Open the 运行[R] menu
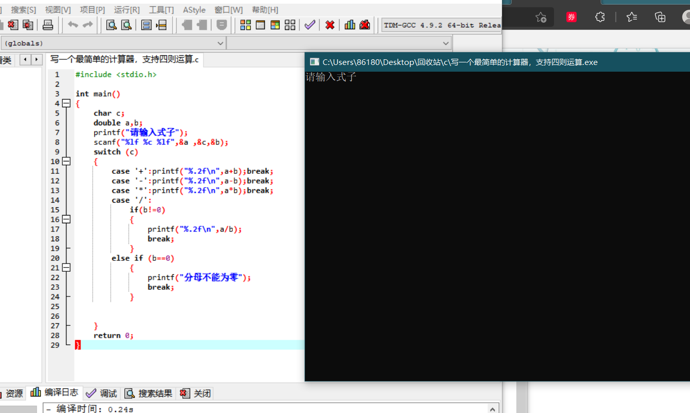Image resolution: width=690 pixels, height=413 pixels. point(127,10)
